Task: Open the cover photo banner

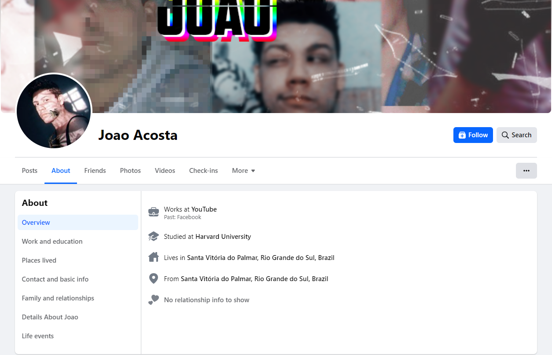Action: point(276,56)
